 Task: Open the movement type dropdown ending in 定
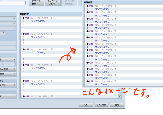click(8, 60)
